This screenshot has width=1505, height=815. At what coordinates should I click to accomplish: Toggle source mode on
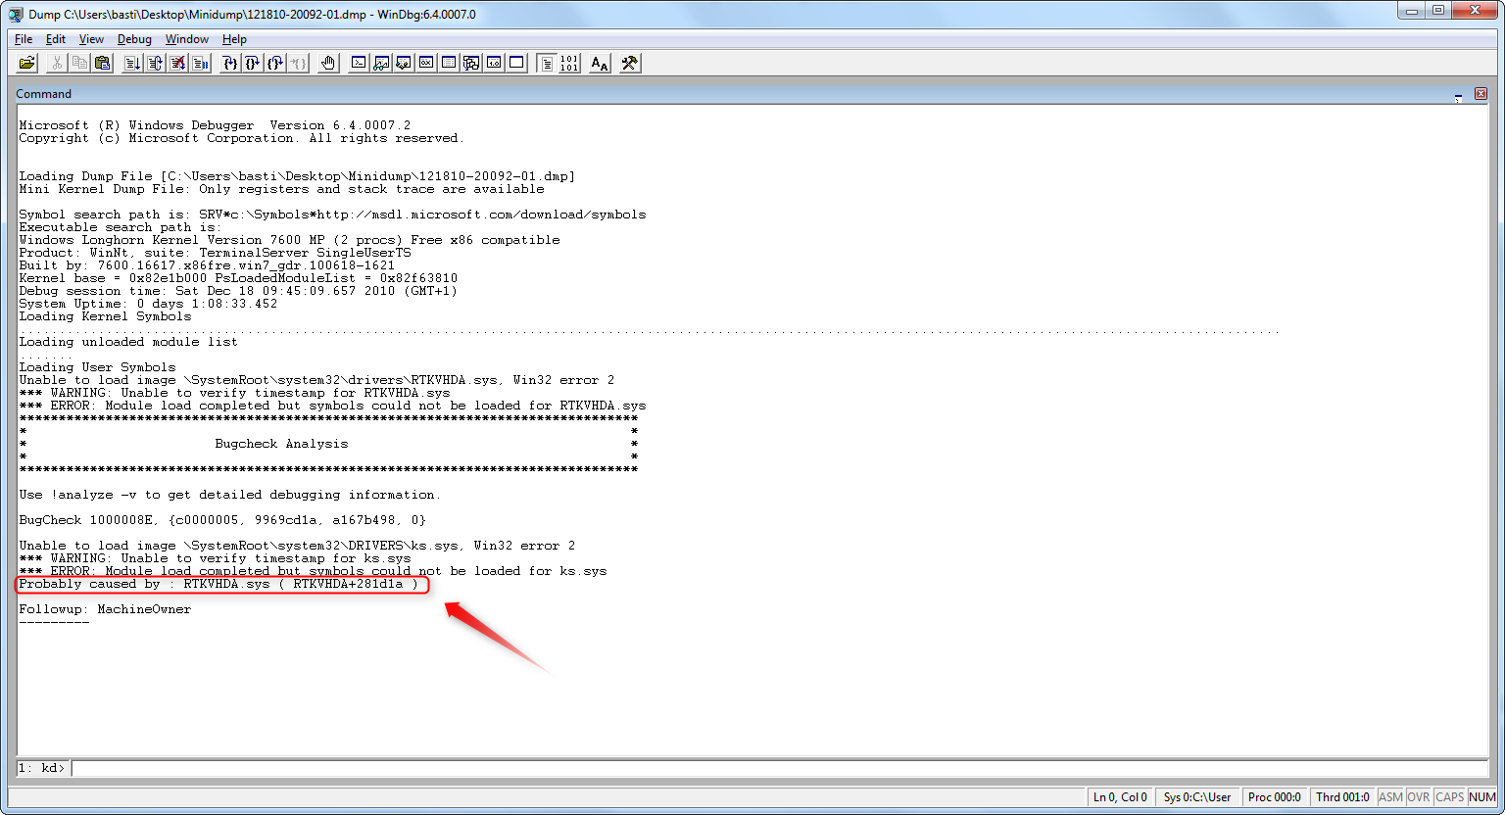pyautogui.click(x=545, y=63)
